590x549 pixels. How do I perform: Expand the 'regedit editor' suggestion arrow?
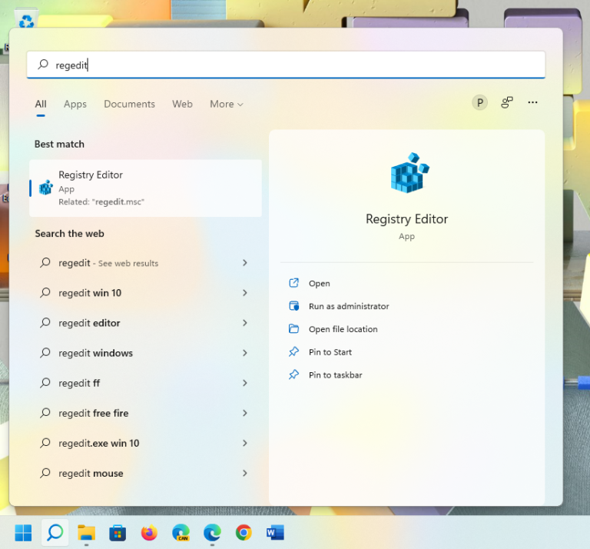(x=245, y=323)
